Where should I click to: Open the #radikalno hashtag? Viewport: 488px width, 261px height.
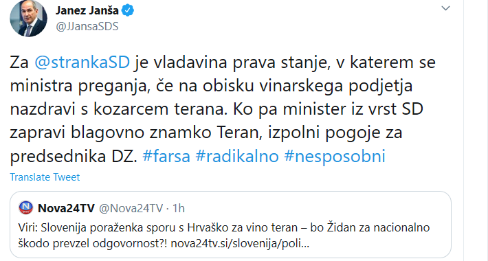(237, 156)
